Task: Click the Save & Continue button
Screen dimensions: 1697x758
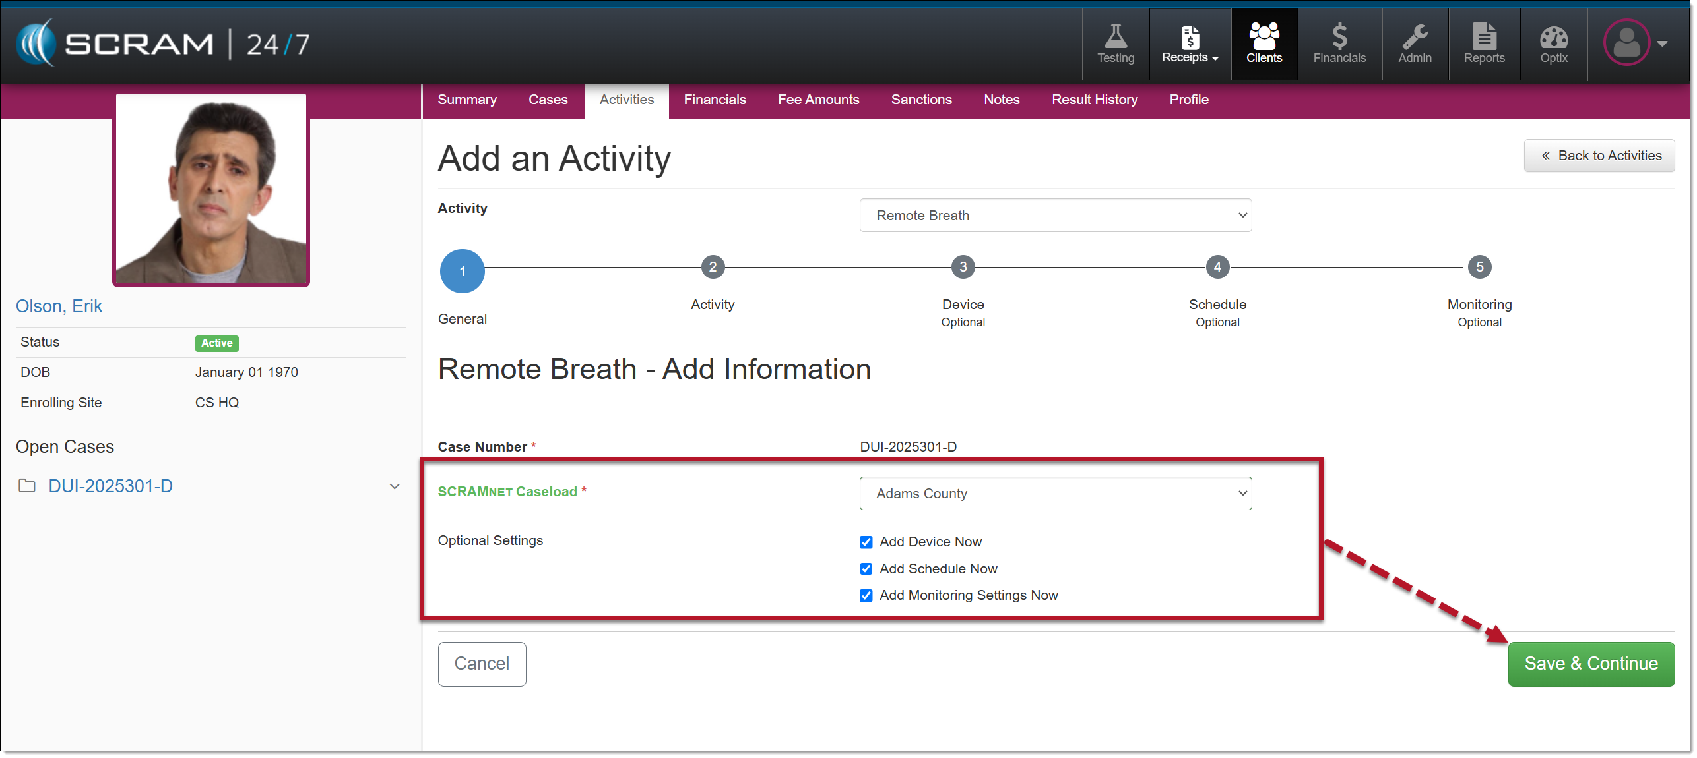Action: (x=1590, y=664)
